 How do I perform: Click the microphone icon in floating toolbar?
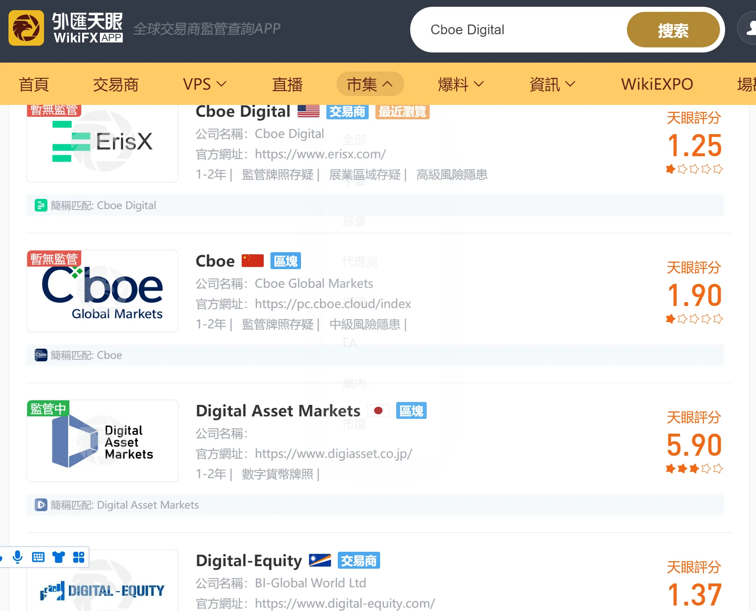click(x=17, y=557)
